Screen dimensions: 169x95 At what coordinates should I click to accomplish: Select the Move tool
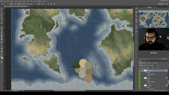point(2,9)
